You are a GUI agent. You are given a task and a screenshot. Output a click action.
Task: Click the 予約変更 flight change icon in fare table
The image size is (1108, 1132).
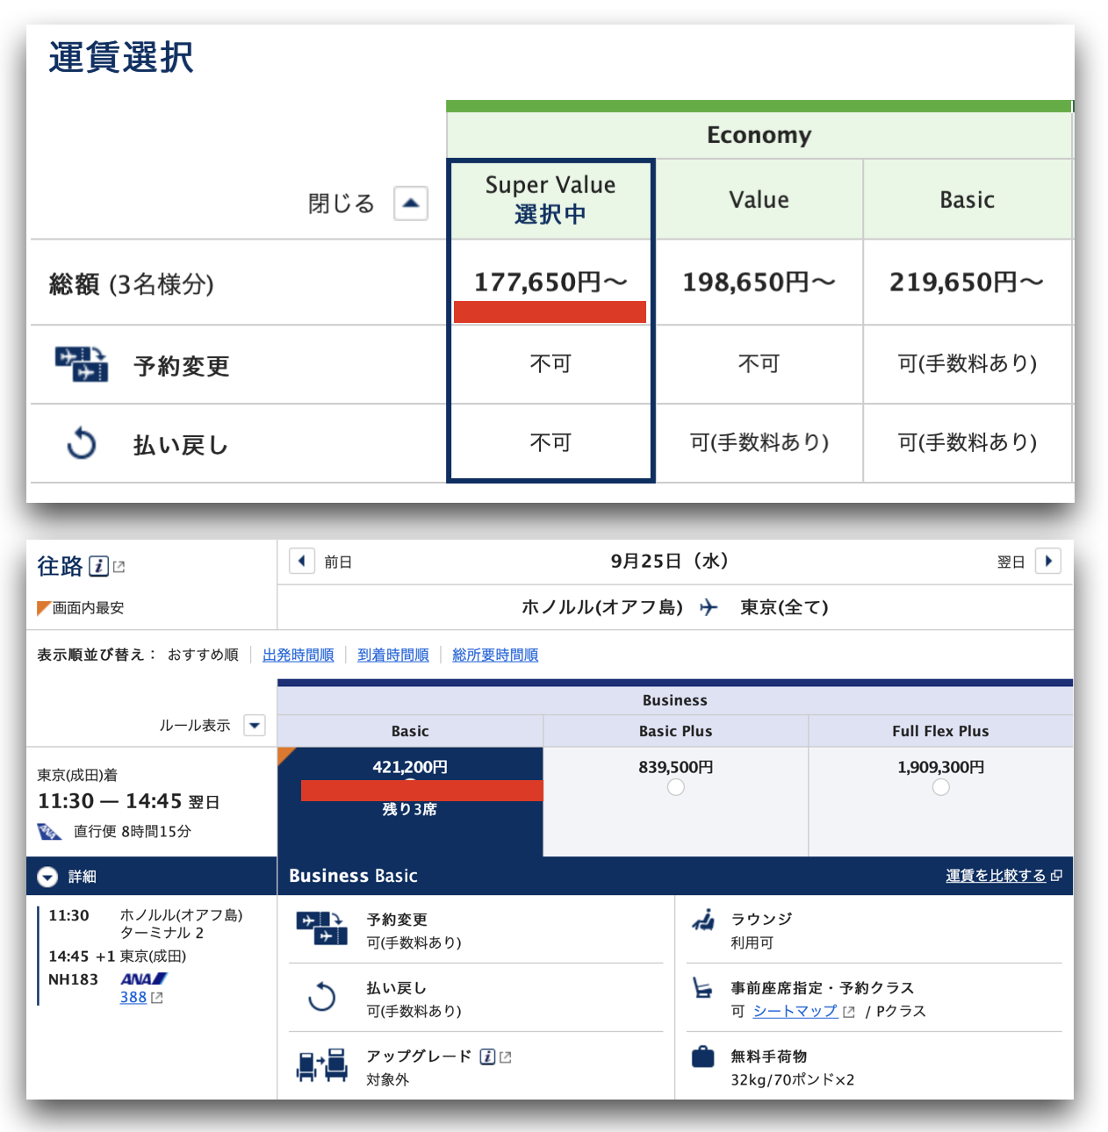click(x=82, y=364)
